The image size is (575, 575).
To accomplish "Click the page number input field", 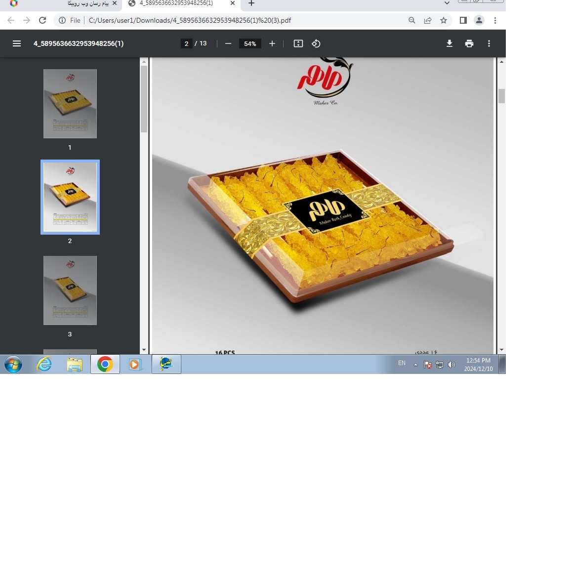I will click(x=186, y=43).
